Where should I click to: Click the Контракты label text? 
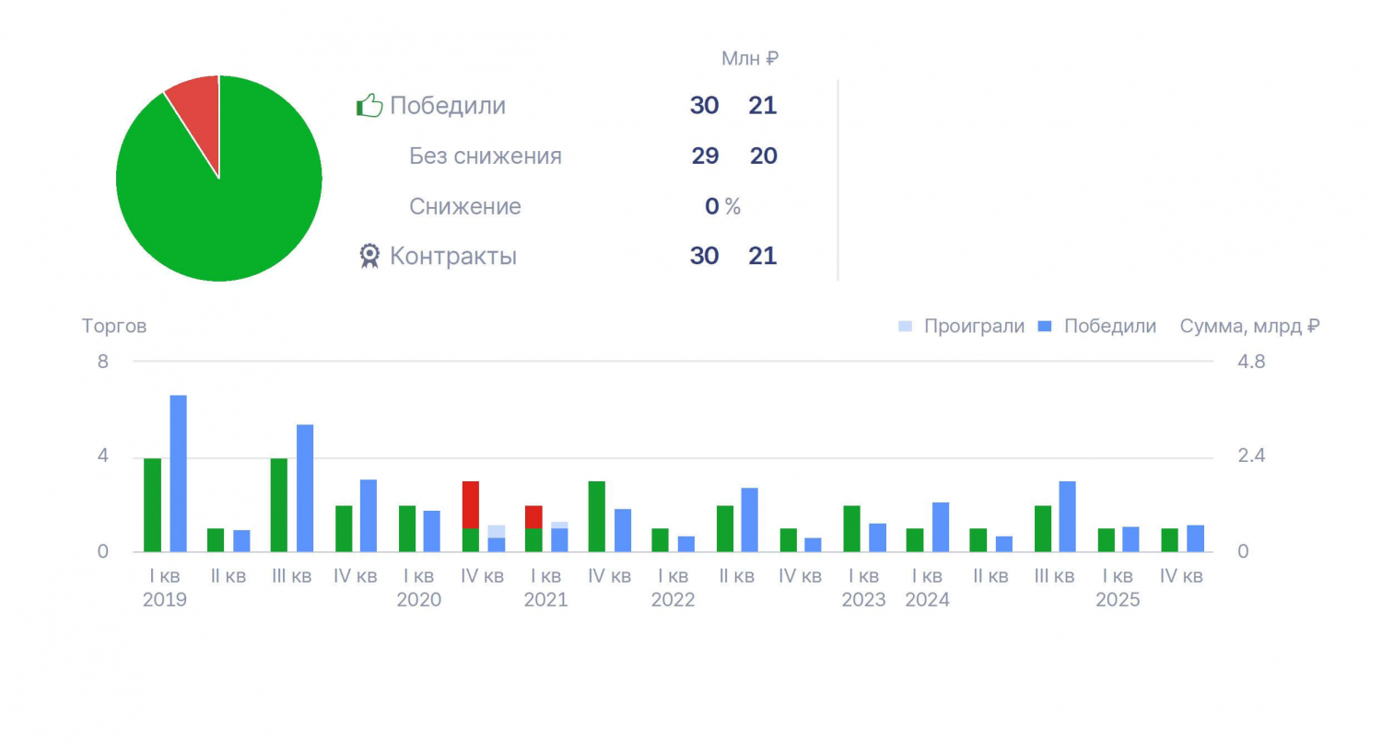453,256
